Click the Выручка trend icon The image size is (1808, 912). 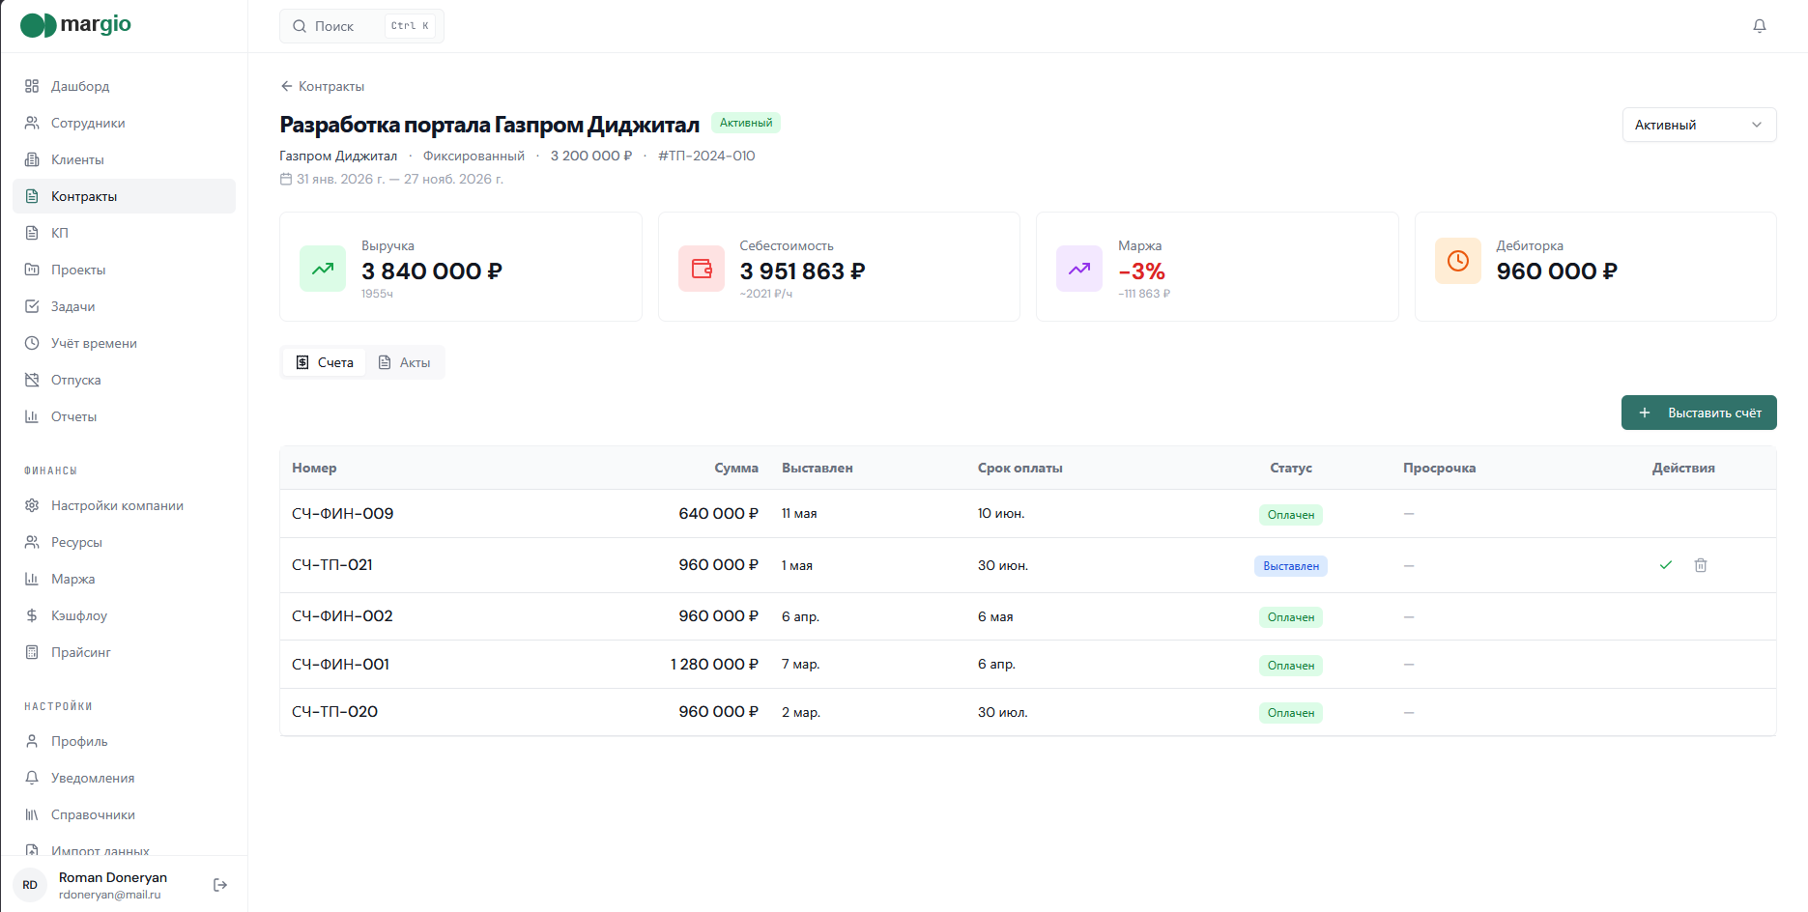[x=323, y=268]
